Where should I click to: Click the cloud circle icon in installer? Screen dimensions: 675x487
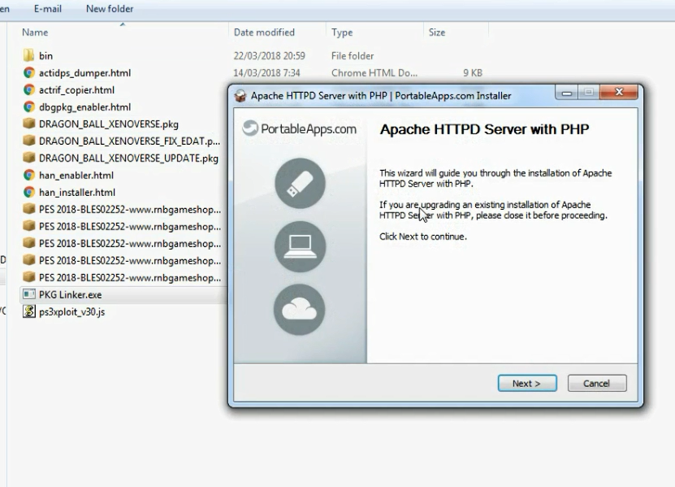[x=299, y=310]
